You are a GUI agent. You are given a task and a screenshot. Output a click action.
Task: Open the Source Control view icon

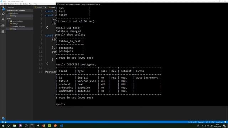click(3, 20)
